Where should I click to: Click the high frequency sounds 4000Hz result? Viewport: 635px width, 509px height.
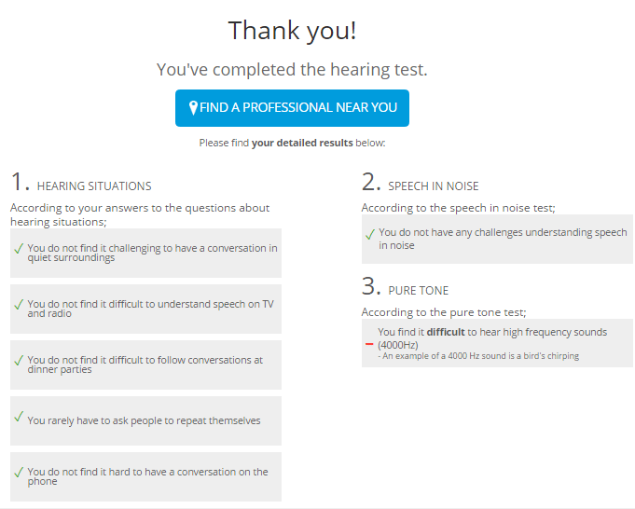pyautogui.click(x=492, y=338)
